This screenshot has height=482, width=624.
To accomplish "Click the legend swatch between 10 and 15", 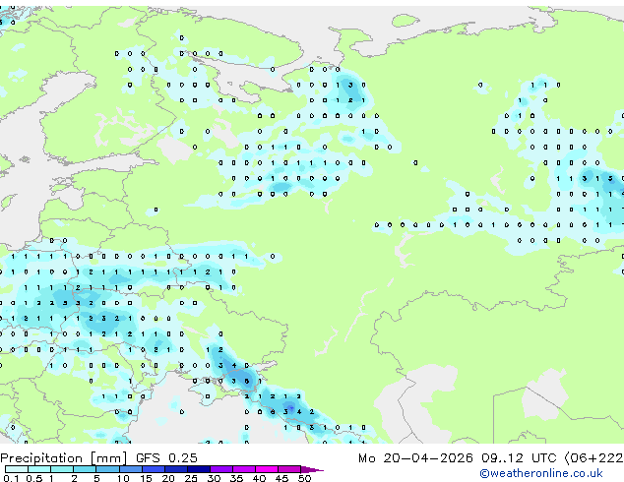I will 130,469.
